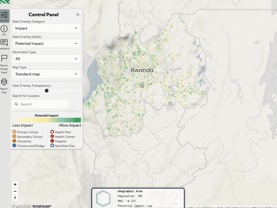Image resolution: width=277 pixels, height=208 pixels.
Task: Zoom out of the map
Action: coord(15,191)
